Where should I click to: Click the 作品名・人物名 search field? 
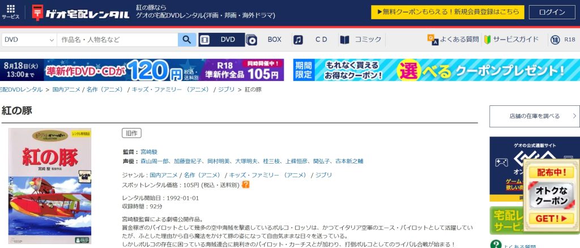point(117,40)
